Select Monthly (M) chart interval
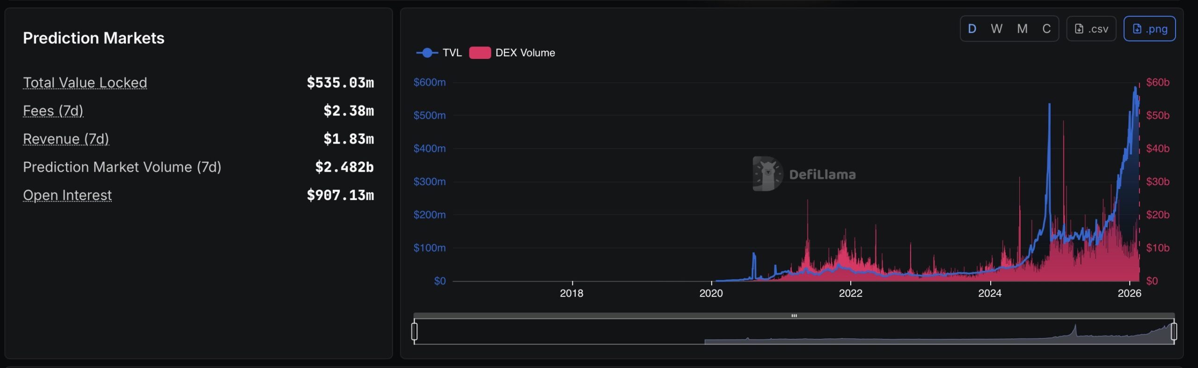The image size is (1198, 368). (x=1022, y=29)
